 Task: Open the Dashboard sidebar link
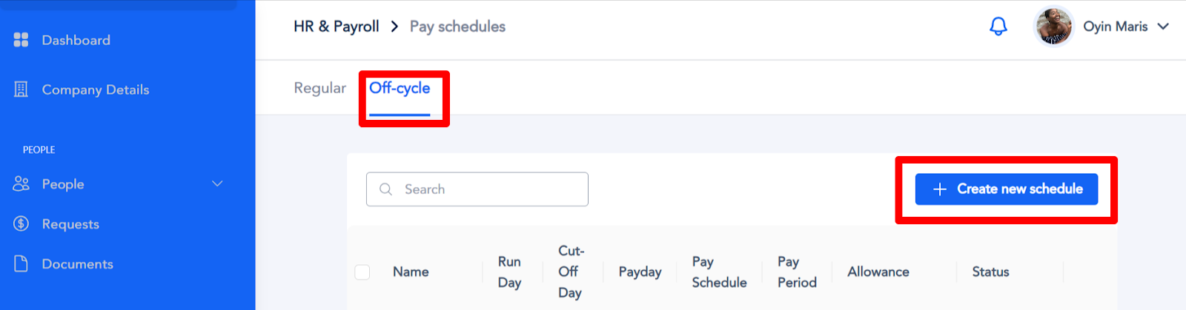(76, 40)
